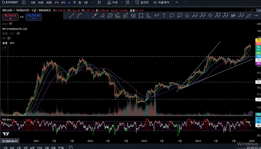Open the go-to-date calendar icon
Image resolution: width=261 pixels, height=149 pixels.
(x=71, y=147)
